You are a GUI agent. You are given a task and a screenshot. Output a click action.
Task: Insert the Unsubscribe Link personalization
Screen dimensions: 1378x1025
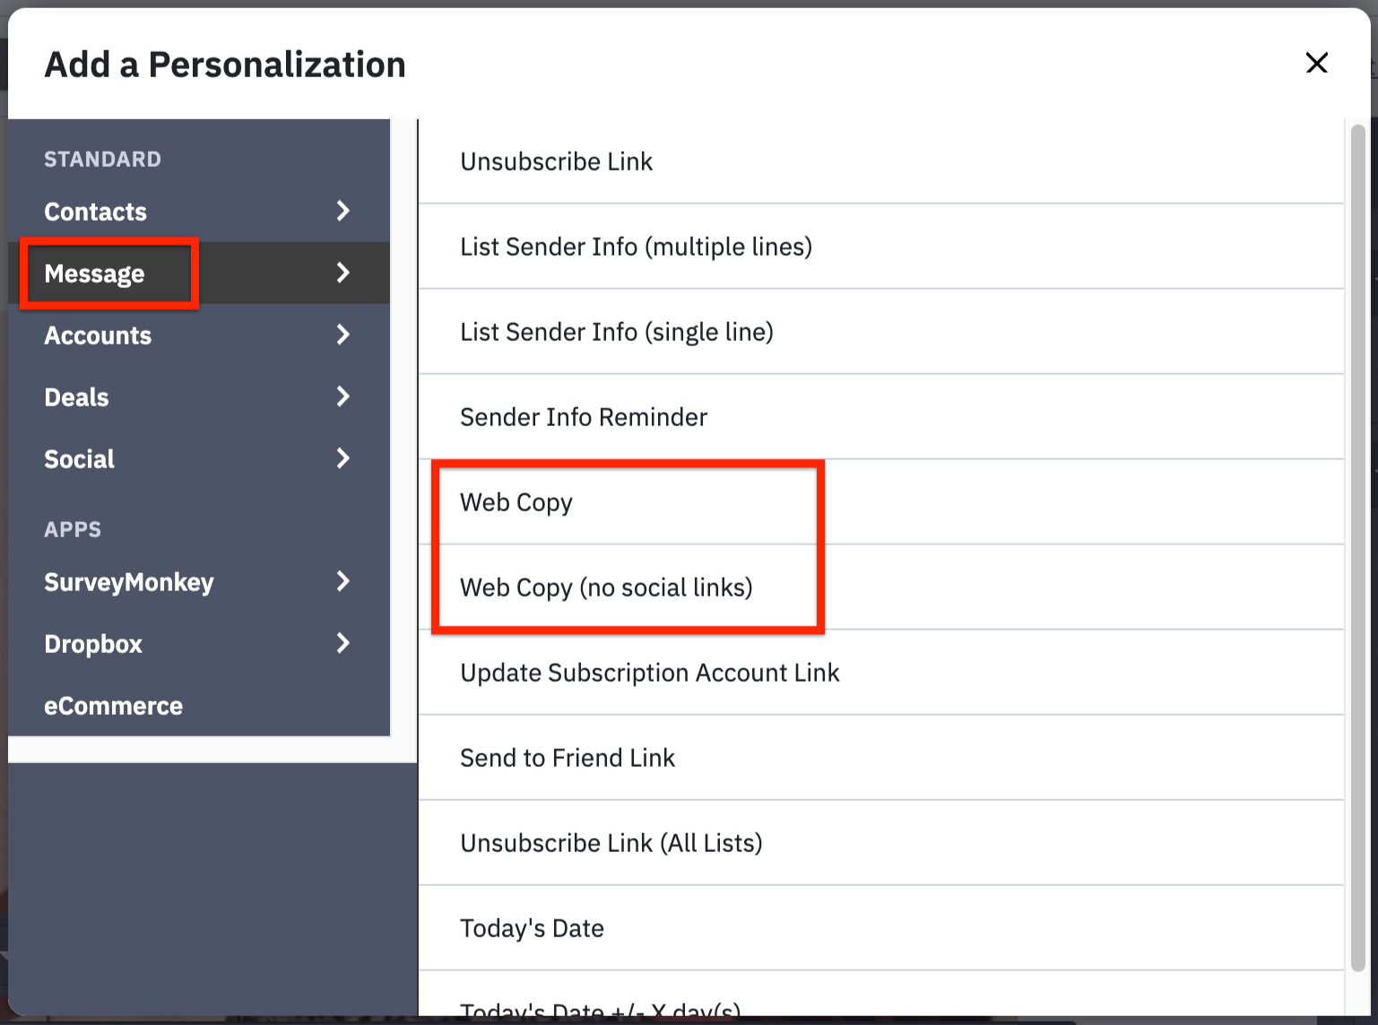pyautogui.click(x=556, y=161)
